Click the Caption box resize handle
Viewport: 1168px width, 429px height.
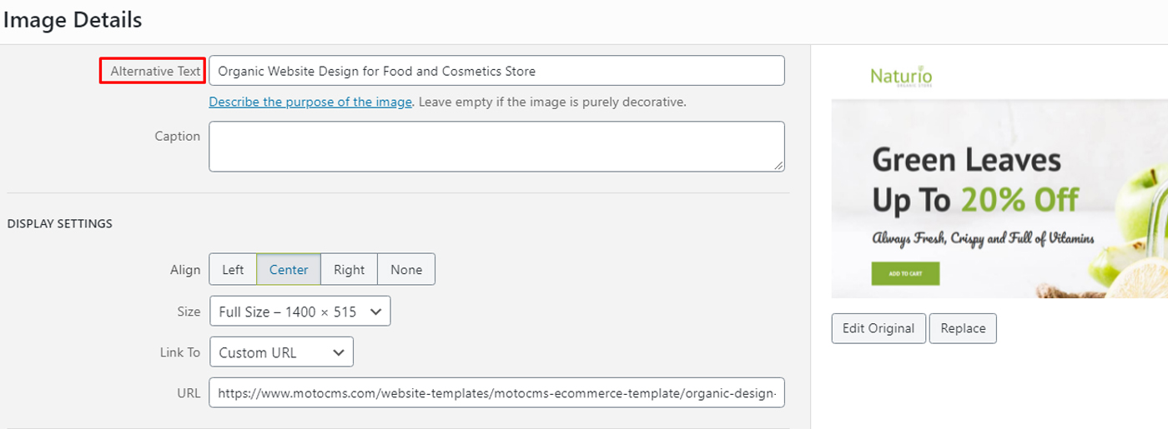pyautogui.click(x=779, y=166)
